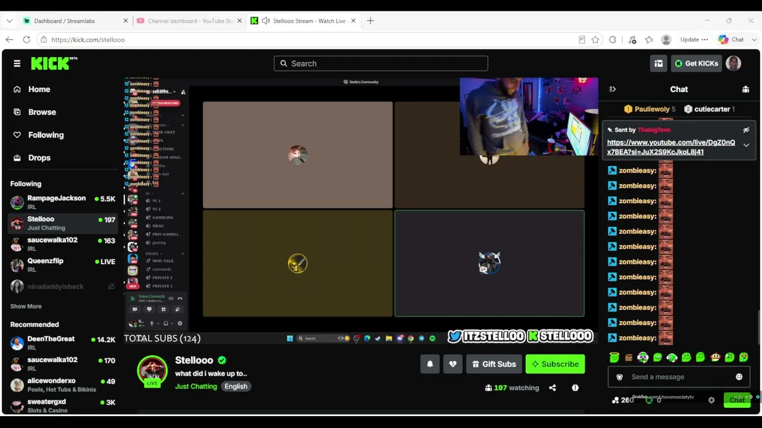762x428 pixels.
Task: Click the Get KICKs button
Action: click(696, 64)
